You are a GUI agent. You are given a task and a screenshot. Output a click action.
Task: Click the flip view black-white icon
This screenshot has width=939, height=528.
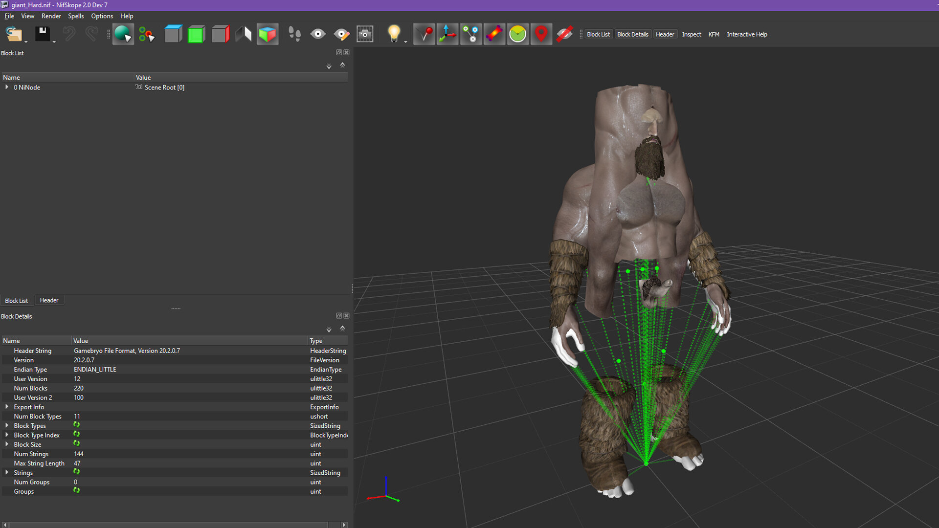point(244,34)
